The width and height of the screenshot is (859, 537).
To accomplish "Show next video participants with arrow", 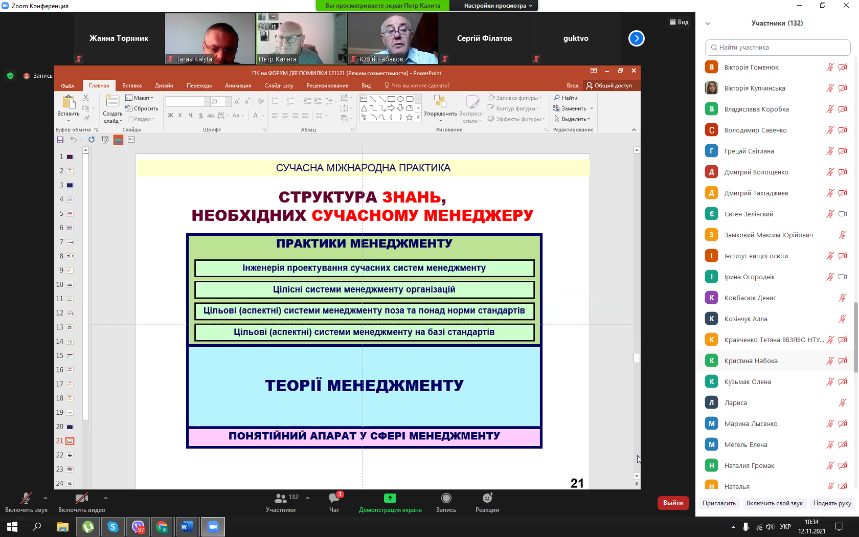I will [637, 38].
